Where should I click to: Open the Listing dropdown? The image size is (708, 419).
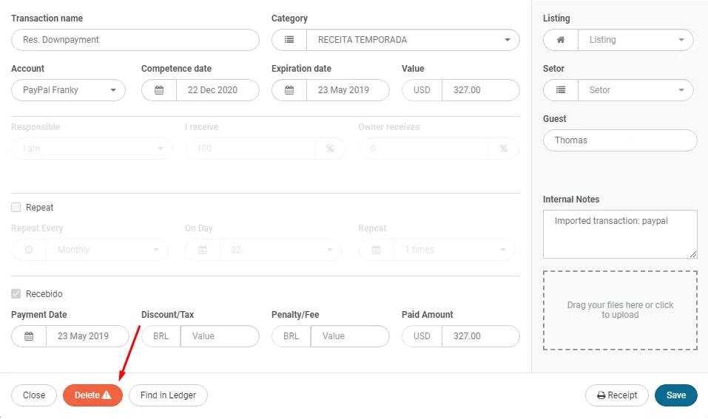[636, 40]
